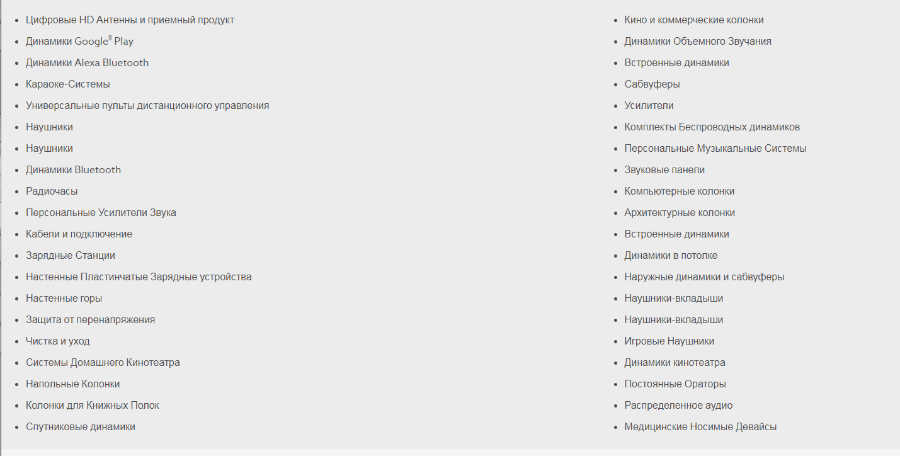
Task: Open Кино и коммерческие колонки
Action: pyautogui.click(x=694, y=20)
